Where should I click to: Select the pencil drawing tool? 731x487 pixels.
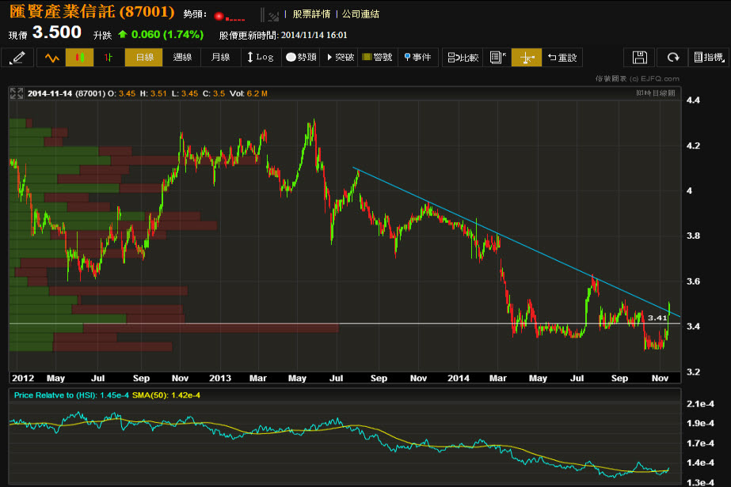click(x=19, y=58)
